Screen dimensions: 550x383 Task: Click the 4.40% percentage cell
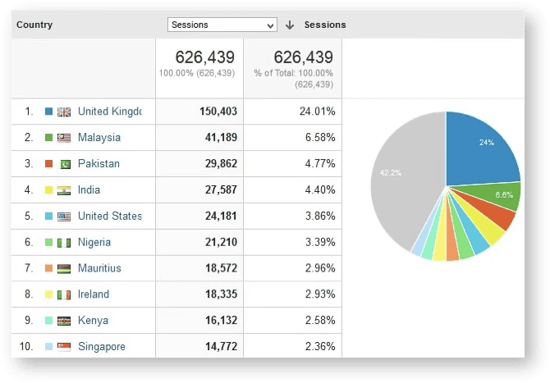click(320, 190)
